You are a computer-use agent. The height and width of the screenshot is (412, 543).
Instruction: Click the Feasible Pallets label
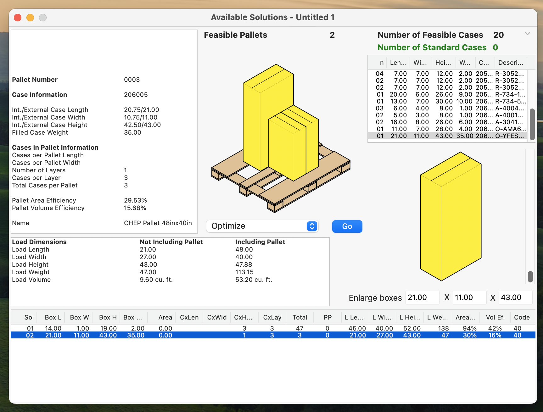tap(235, 35)
